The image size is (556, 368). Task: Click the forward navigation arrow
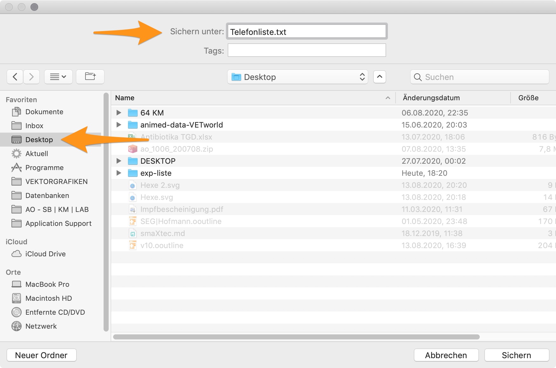click(31, 77)
